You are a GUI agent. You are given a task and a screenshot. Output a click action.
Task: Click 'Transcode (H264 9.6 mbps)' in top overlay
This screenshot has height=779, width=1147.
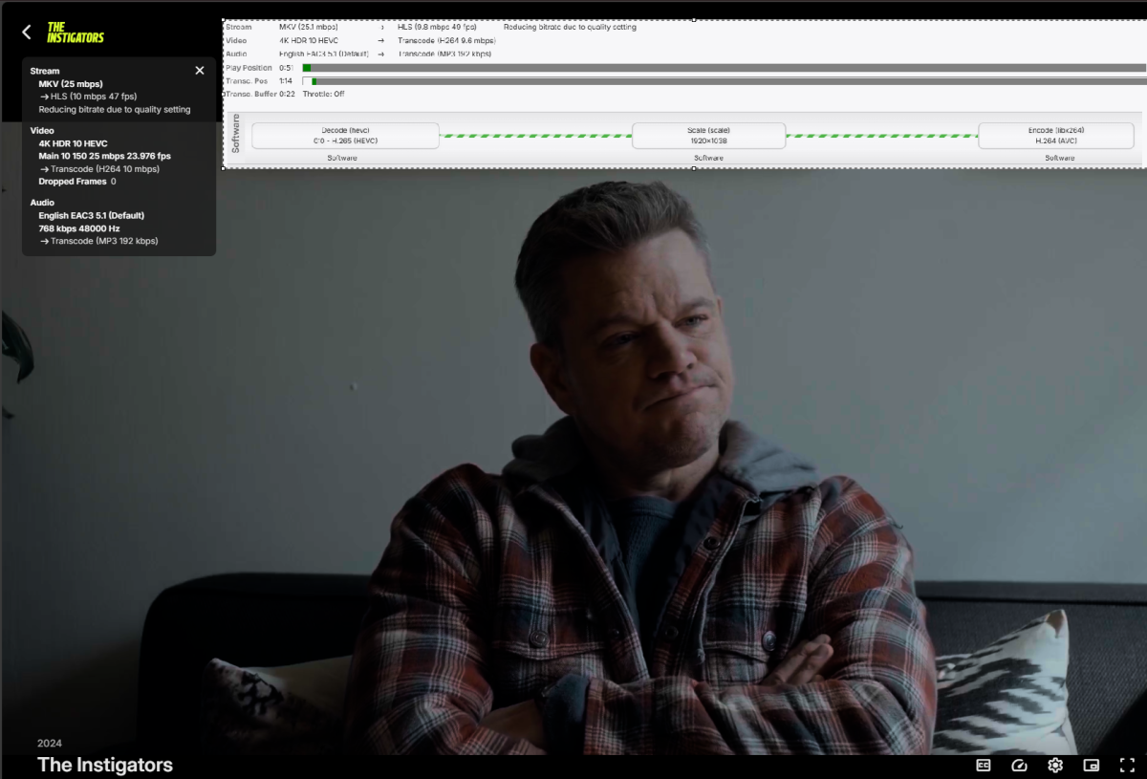[x=446, y=40]
